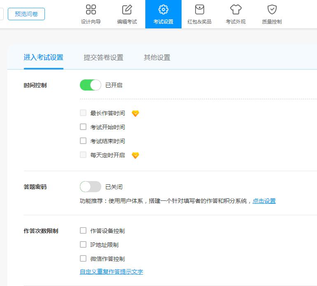Open the 考试外观 appearance shirt icon
The image size is (317, 286).
coord(236,9)
